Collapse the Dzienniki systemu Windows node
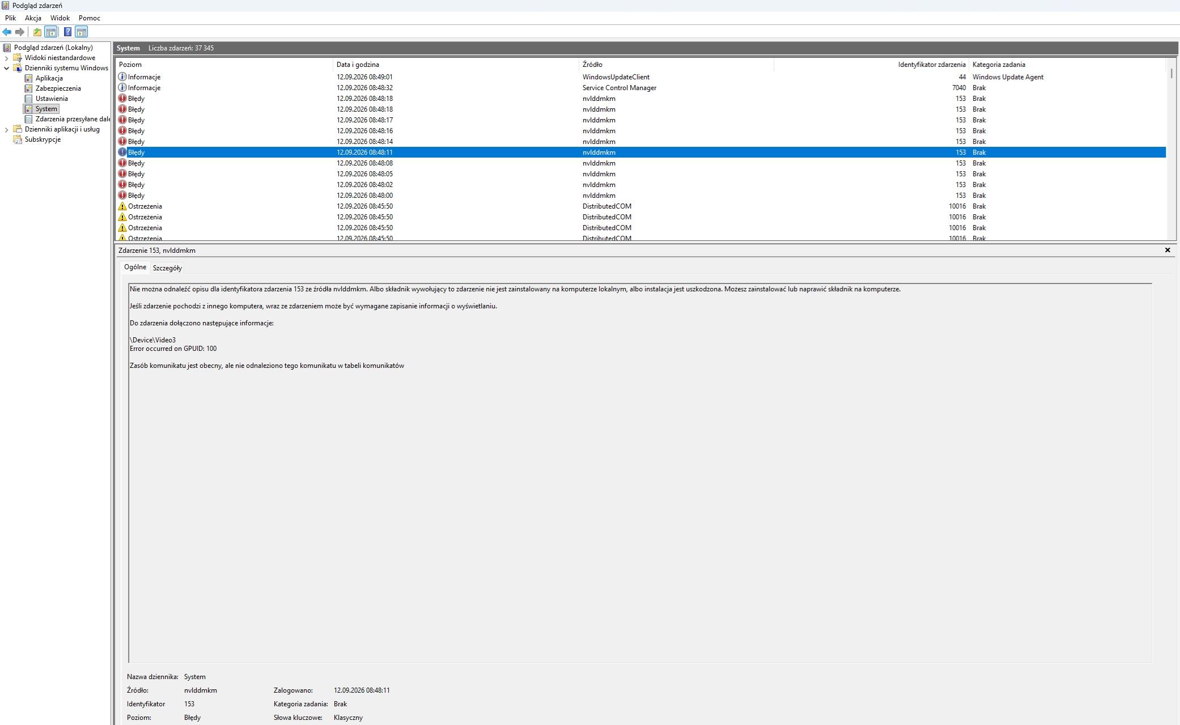Image resolution: width=1180 pixels, height=725 pixels. 6,68
